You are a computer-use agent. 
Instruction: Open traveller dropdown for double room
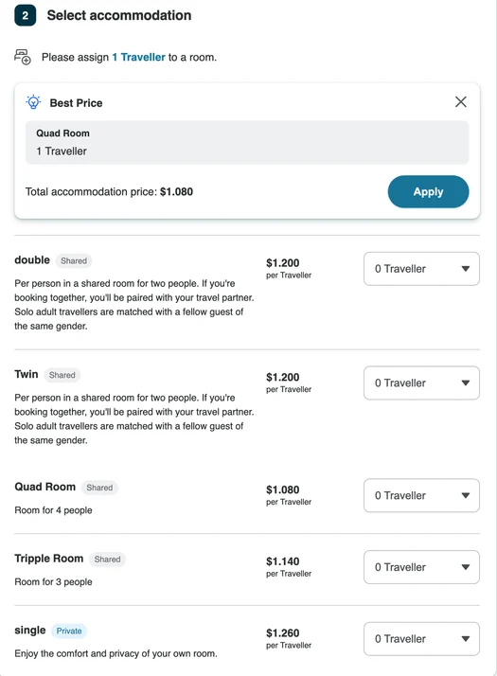pos(421,269)
